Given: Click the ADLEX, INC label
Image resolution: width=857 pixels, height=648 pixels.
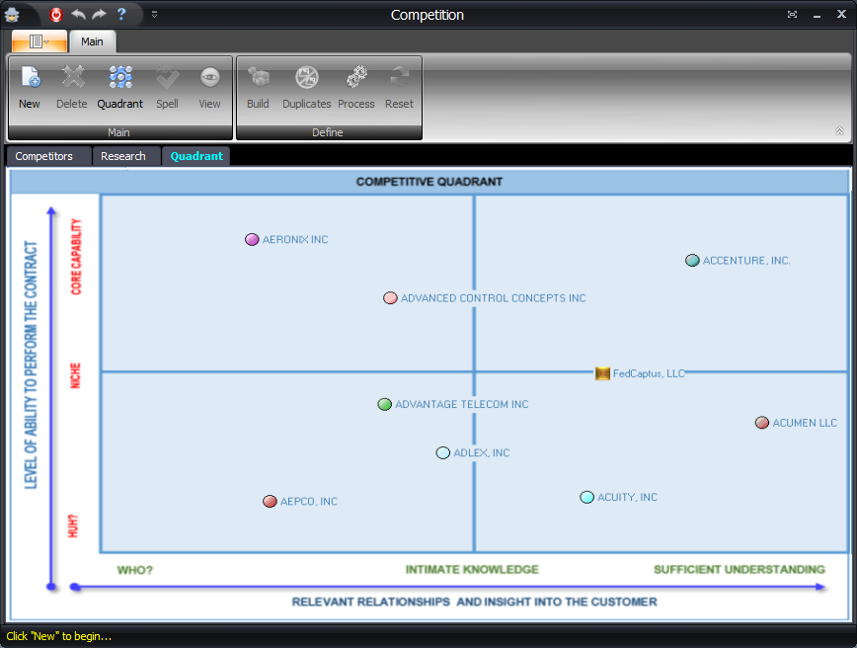Looking at the screenshot, I should click(482, 452).
